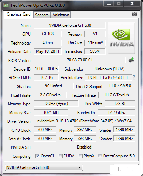Click the Name field showing GT 530

point(70,25)
